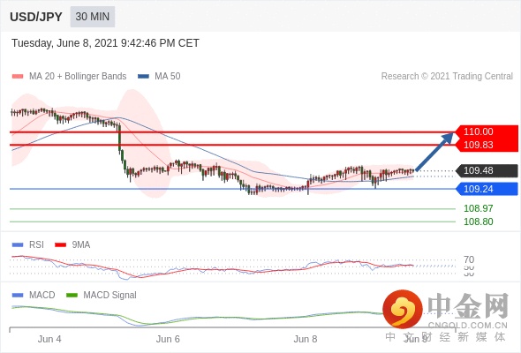The height and width of the screenshot is (353, 521).
Task: Click the blue MACD legend swatch
Action: point(18,296)
